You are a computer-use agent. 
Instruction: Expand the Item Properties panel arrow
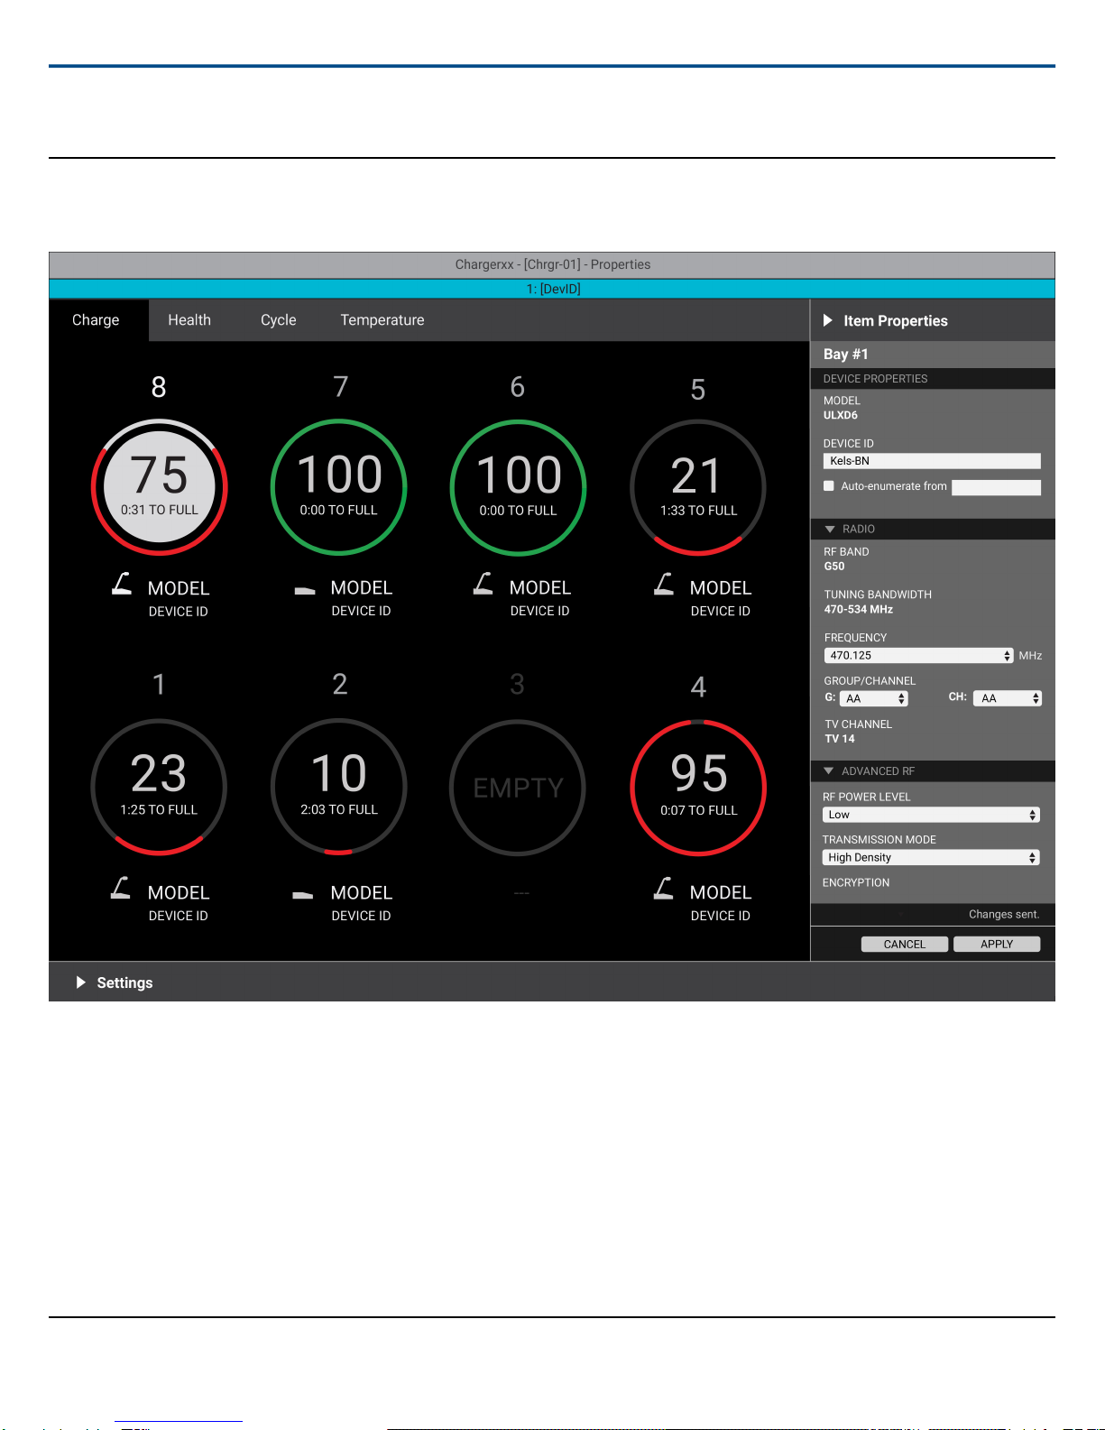point(828,320)
